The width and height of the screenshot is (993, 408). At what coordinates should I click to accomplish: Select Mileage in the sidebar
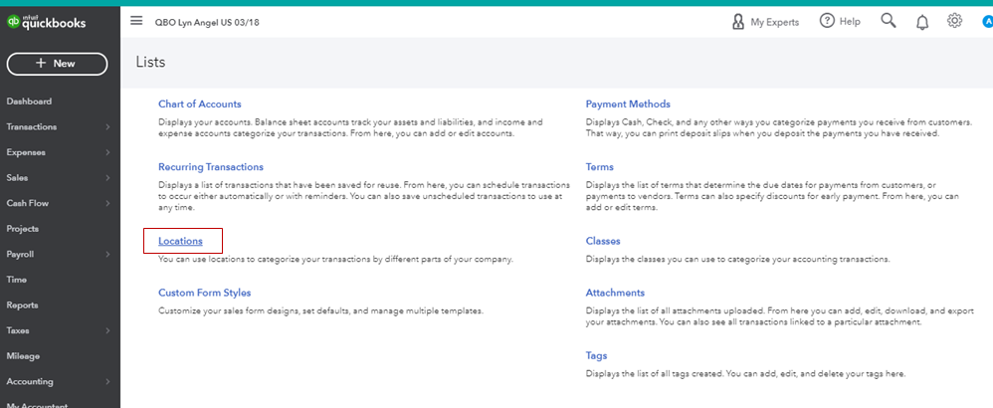(23, 356)
